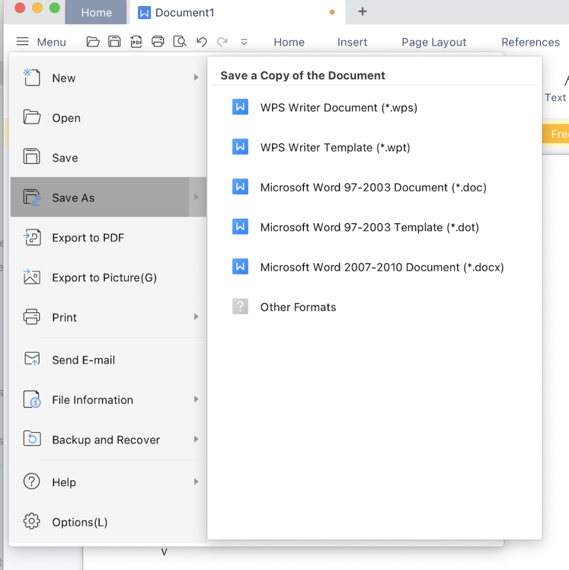
Task: Click the New document icon in menu
Action: [x=32, y=77]
